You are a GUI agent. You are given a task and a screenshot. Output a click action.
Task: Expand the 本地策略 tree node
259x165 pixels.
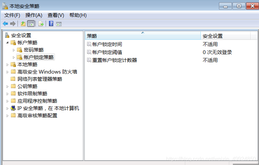(x=7, y=65)
